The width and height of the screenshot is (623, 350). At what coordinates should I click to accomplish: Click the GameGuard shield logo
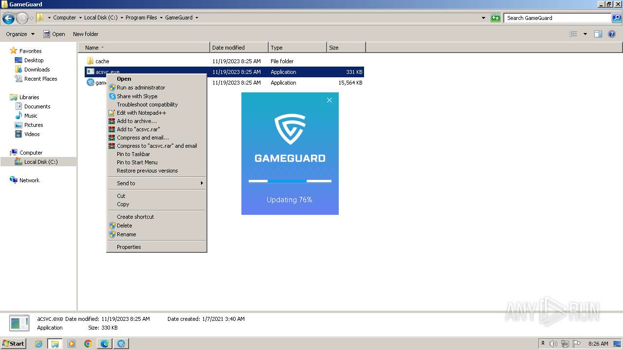point(290,129)
